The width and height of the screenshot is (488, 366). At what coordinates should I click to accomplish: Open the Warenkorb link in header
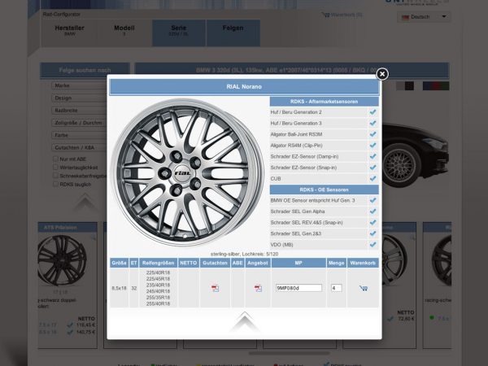point(342,15)
